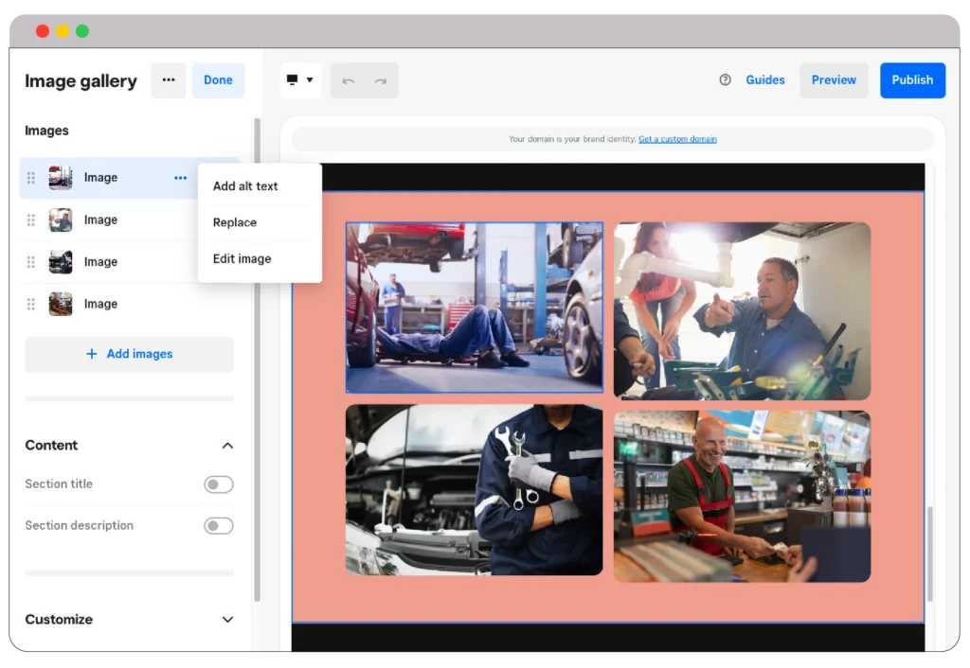Open the device view dropdown arrow
The width and height of the screenshot is (970, 668).
pos(310,79)
